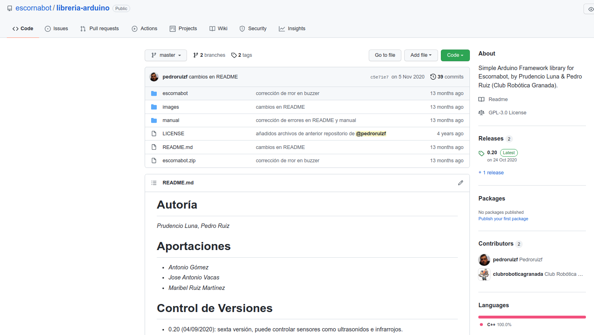Image resolution: width=594 pixels, height=335 pixels.
Task: Open the Issues tab
Action: click(x=56, y=29)
